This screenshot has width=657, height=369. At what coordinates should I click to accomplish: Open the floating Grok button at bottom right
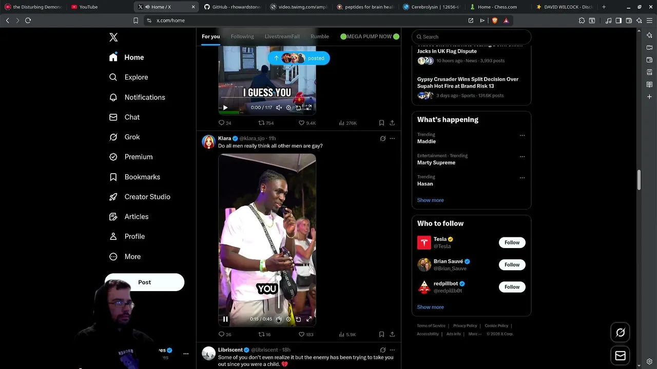620,333
